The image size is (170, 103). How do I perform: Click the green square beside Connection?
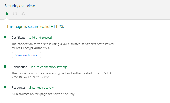point(5,66)
